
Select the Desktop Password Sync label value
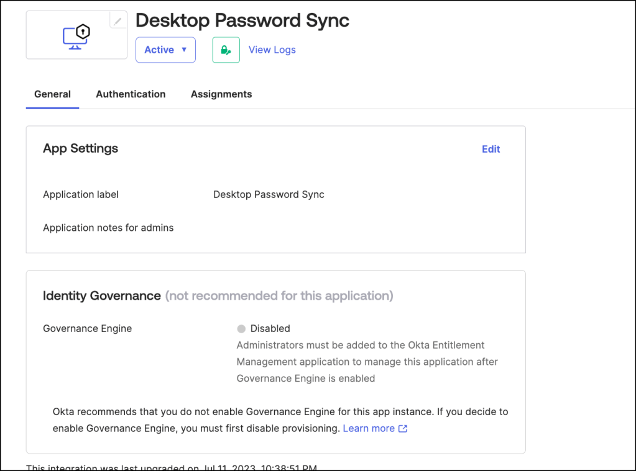(269, 194)
